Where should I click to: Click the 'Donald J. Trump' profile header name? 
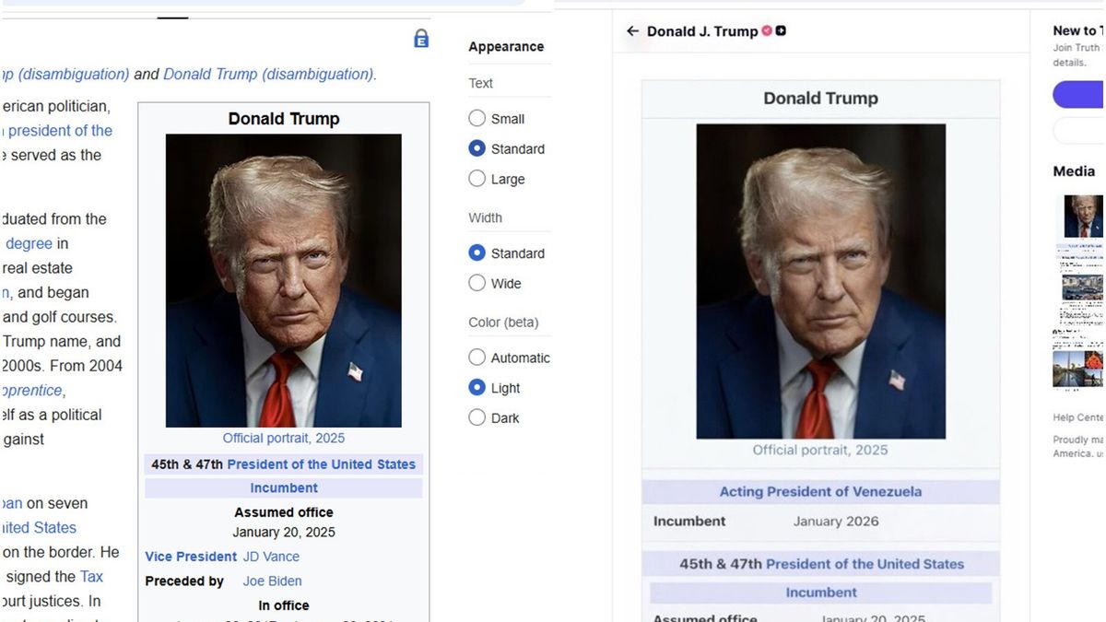coord(702,31)
